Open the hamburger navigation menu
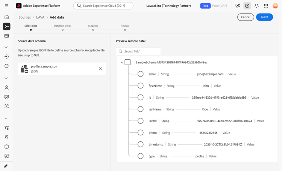This screenshot has height=171, width=282. (x=6, y=6)
